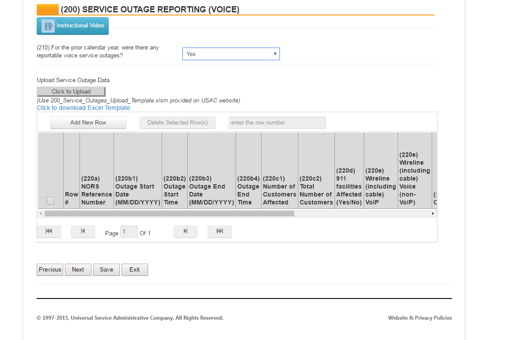Viewport: 513px width, 340px height.
Task: Click the Instructional Video play icon
Action: coord(48,26)
